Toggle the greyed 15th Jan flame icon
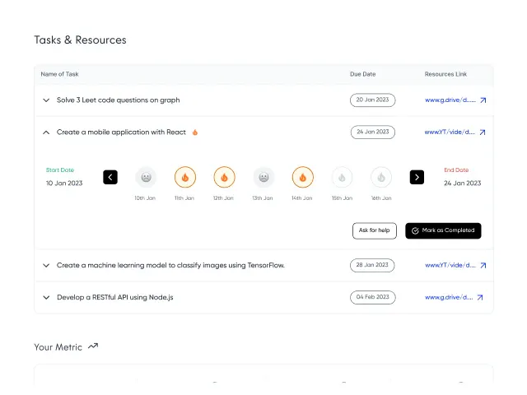527x395 pixels. click(342, 177)
